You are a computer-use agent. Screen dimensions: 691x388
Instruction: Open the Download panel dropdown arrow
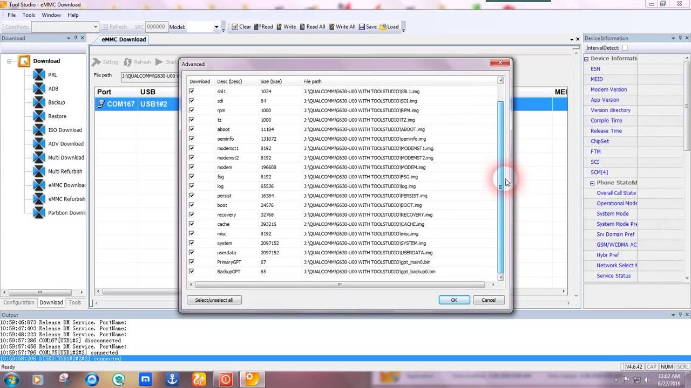pyautogui.click(x=68, y=38)
